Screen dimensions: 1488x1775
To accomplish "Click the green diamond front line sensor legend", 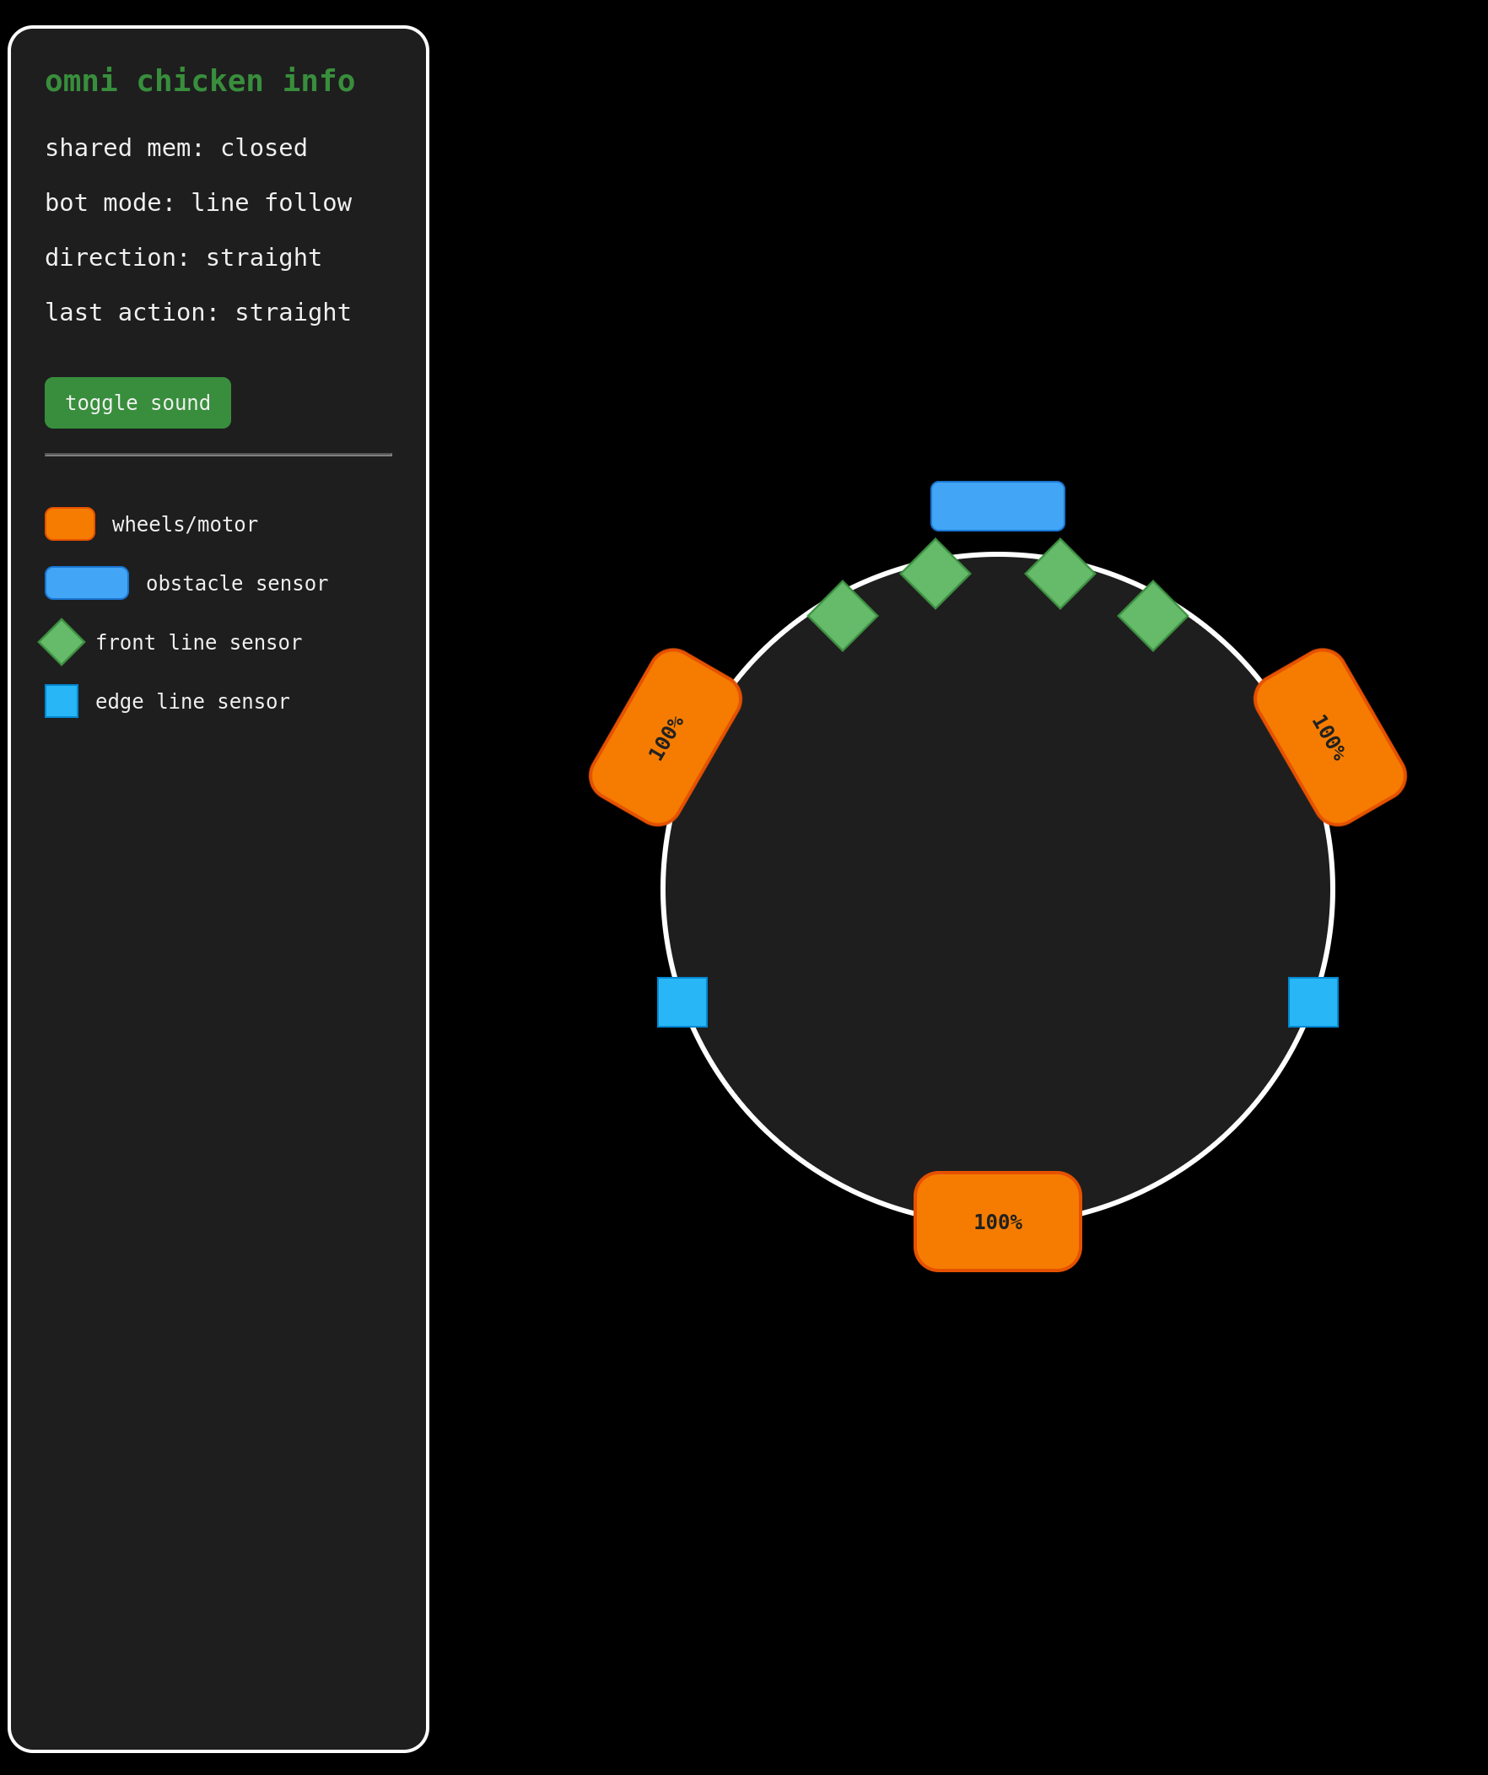I will pyautogui.click(x=62, y=642).
